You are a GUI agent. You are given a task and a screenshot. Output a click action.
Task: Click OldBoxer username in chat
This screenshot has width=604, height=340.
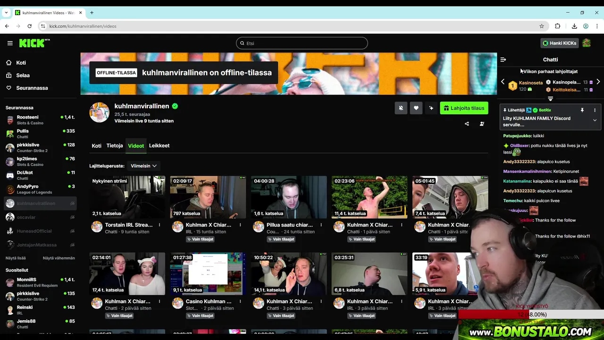pyautogui.click(x=519, y=145)
